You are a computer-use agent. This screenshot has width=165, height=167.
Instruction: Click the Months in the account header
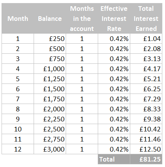tap(82, 19)
